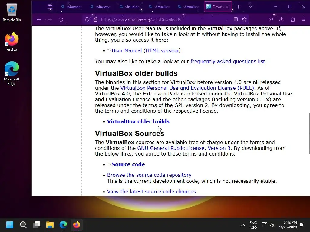
Task: Open GNU General Public License Version 3 link
Action: (x=184, y=148)
